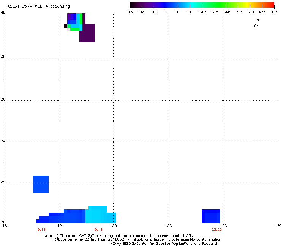Click the small black data cell near the top
281x246 pixels.
(x=65, y=26)
